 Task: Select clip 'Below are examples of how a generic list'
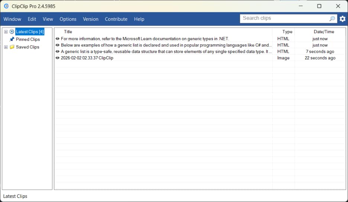(166, 45)
